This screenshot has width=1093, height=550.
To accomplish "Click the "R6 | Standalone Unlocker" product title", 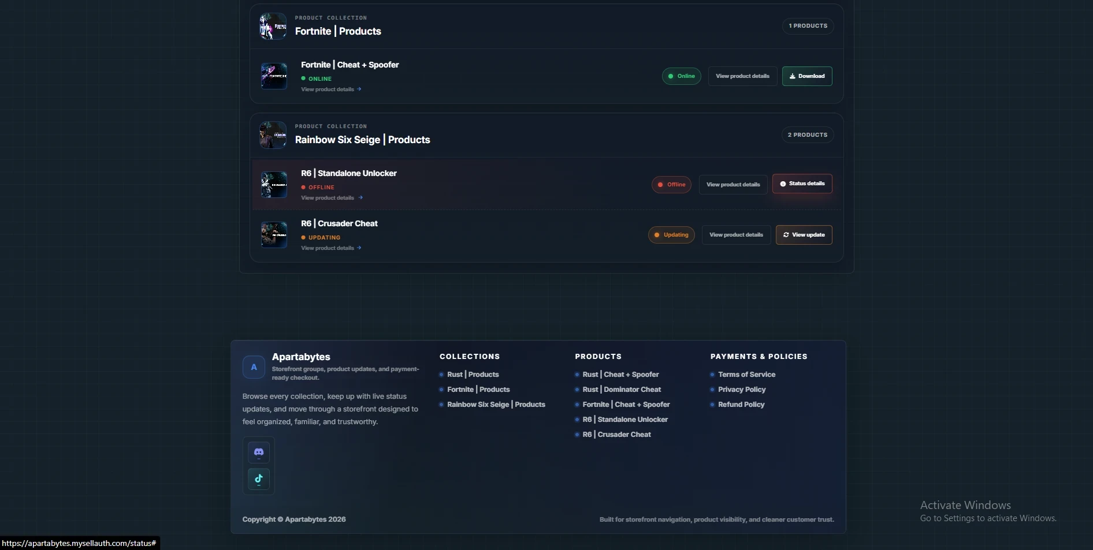I will pyautogui.click(x=348, y=173).
